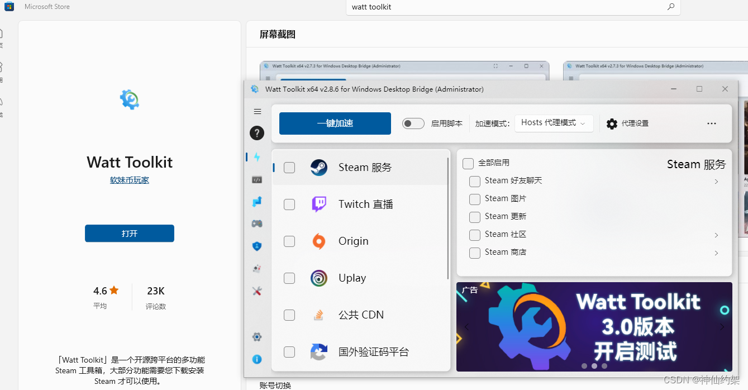The width and height of the screenshot is (748, 390).
Task: Check the 公共 CDN checkbox
Action: point(289,315)
